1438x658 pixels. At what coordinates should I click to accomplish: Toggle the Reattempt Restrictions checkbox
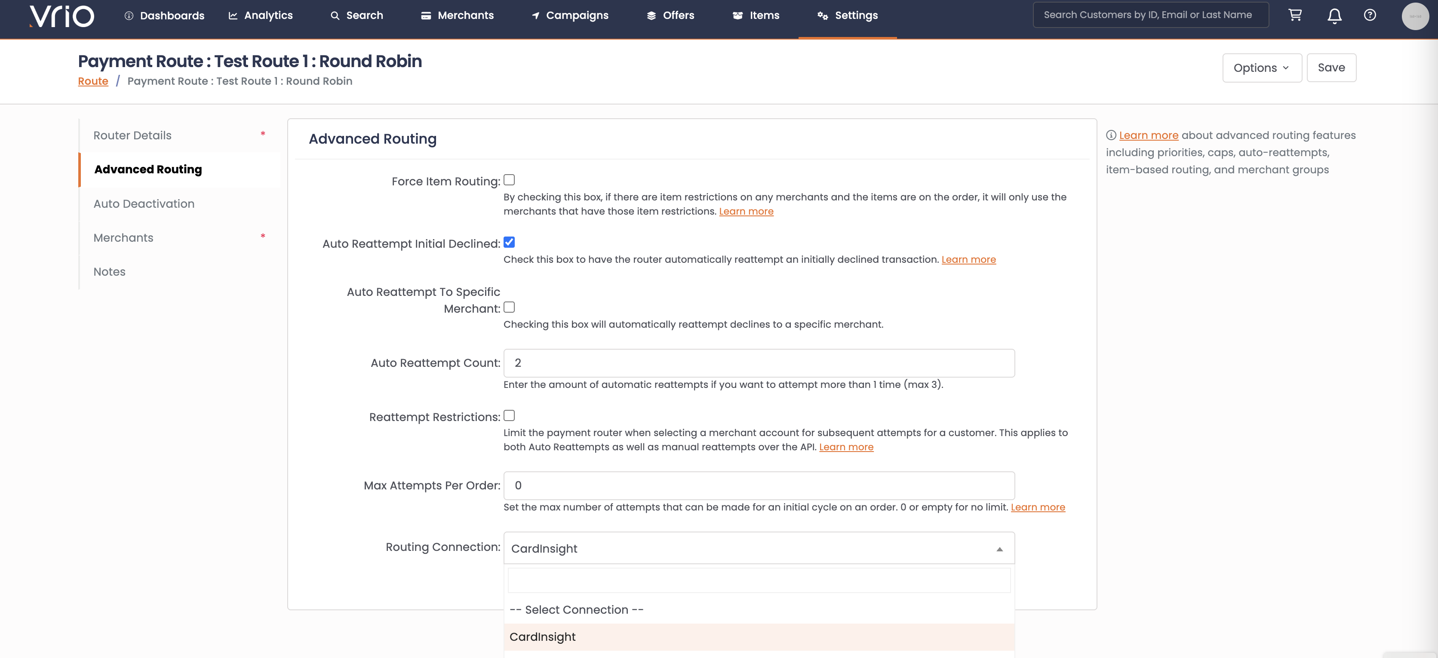509,416
